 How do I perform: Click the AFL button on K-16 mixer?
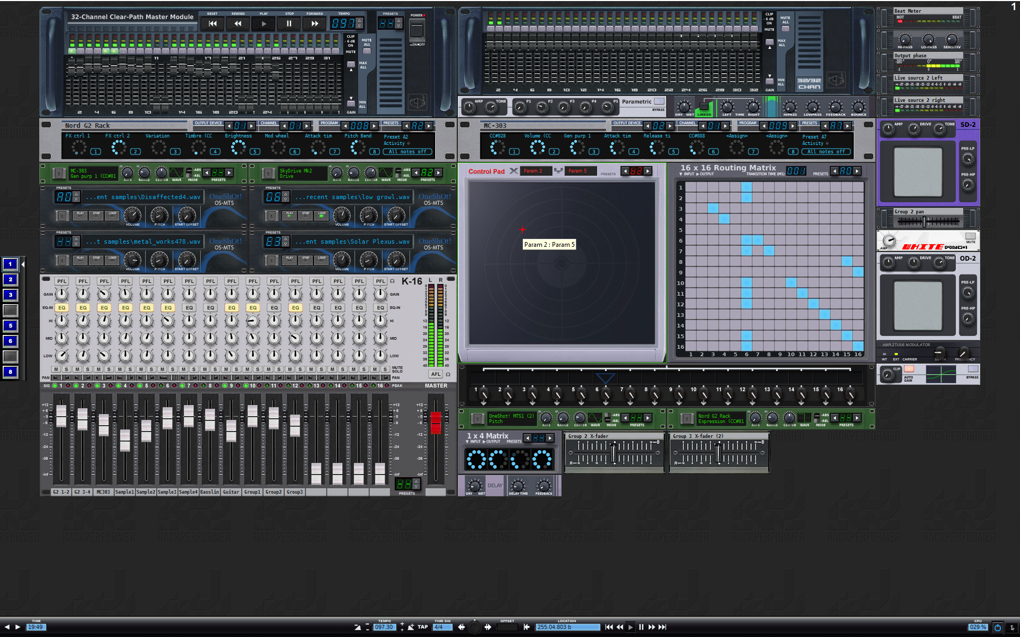pos(436,374)
